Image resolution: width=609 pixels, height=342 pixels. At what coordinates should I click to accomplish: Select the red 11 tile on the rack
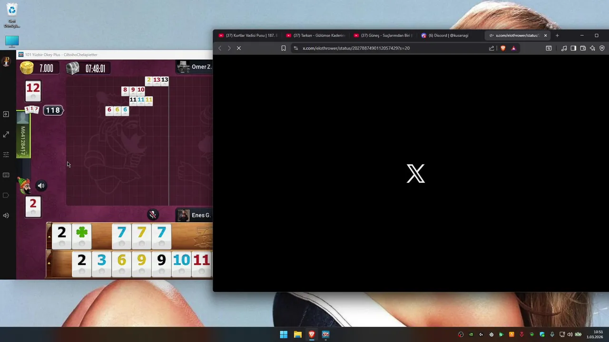point(201,264)
